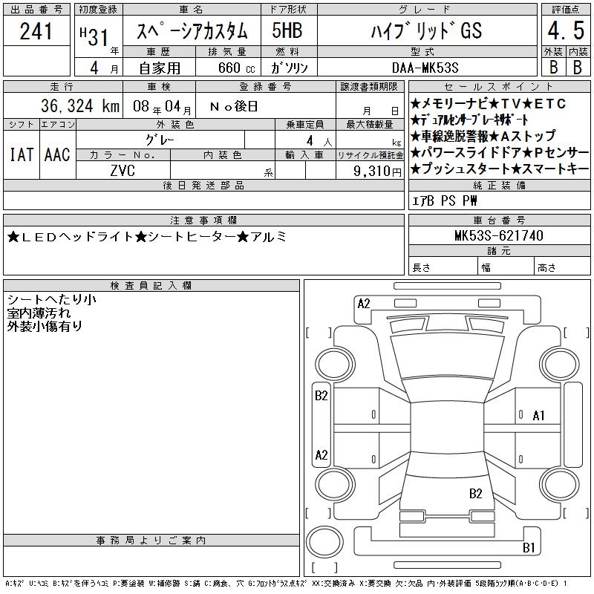
Task: Click the ★プッシュスタート★スマートキー line
Action: pyautogui.click(x=500, y=169)
